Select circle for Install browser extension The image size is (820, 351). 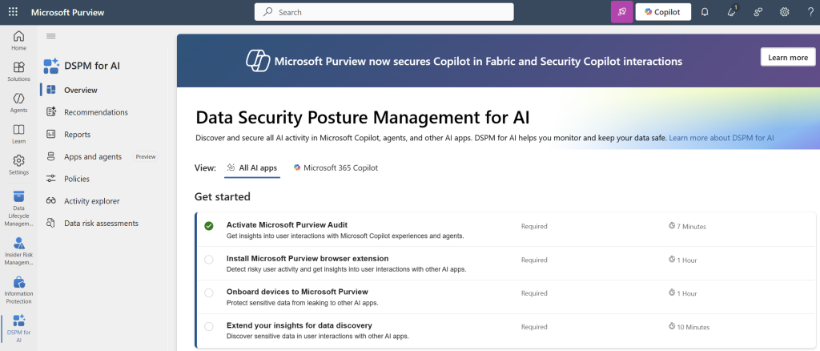[x=209, y=260]
